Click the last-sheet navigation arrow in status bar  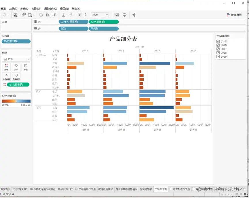(231, 194)
